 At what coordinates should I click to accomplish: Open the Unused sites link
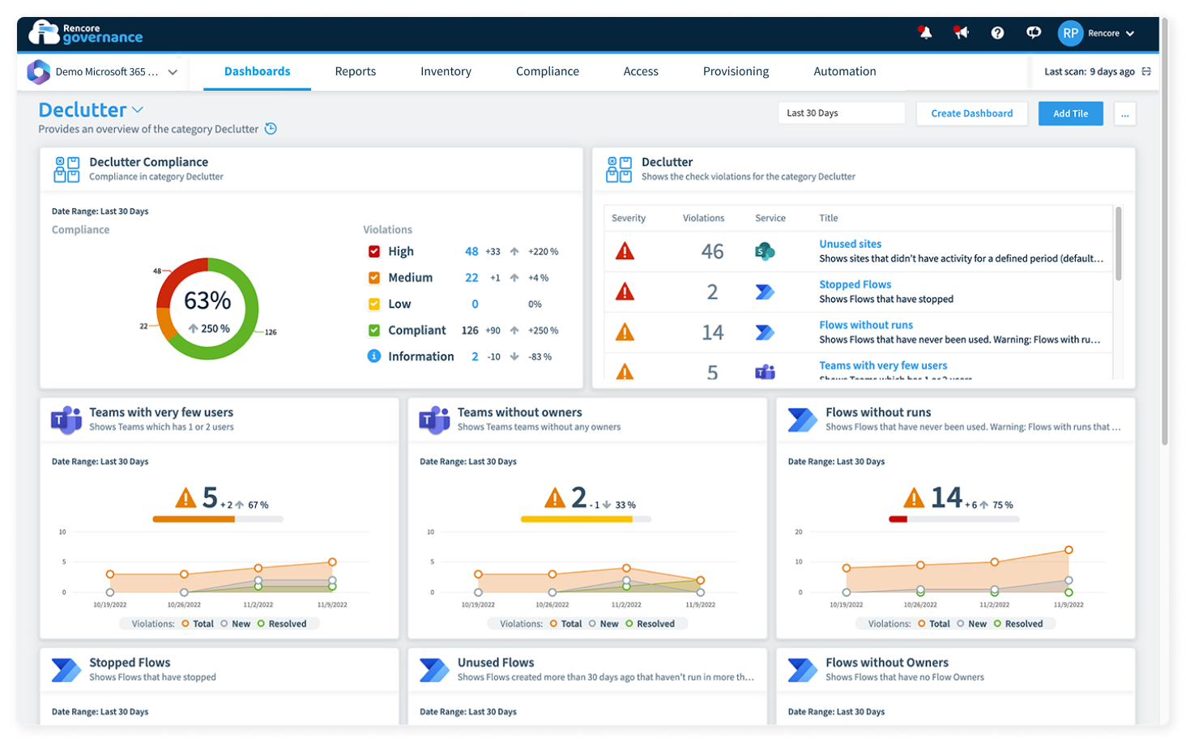(850, 244)
